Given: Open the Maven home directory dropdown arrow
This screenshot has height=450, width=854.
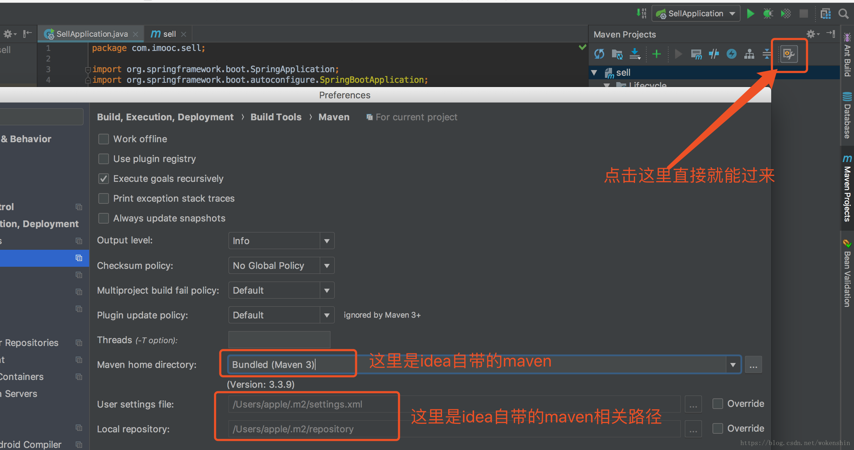Looking at the screenshot, I should pos(733,364).
